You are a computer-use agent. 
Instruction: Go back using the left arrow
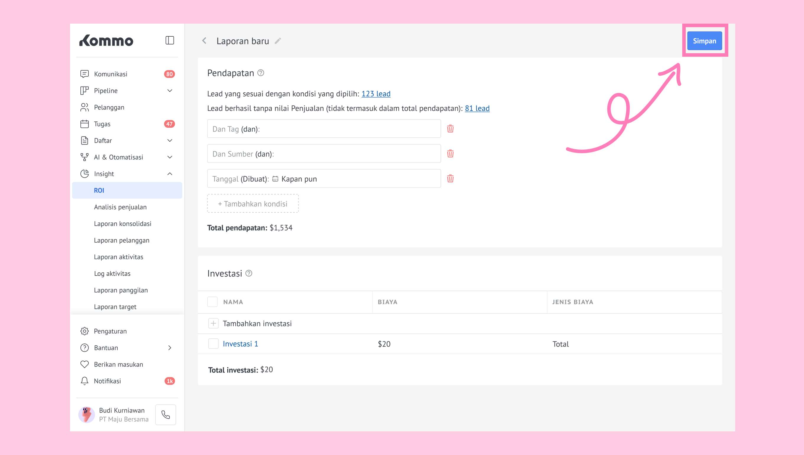point(204,41)
